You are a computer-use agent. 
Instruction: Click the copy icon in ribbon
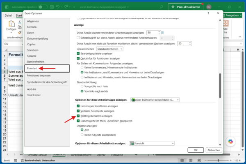coord(20,27)
